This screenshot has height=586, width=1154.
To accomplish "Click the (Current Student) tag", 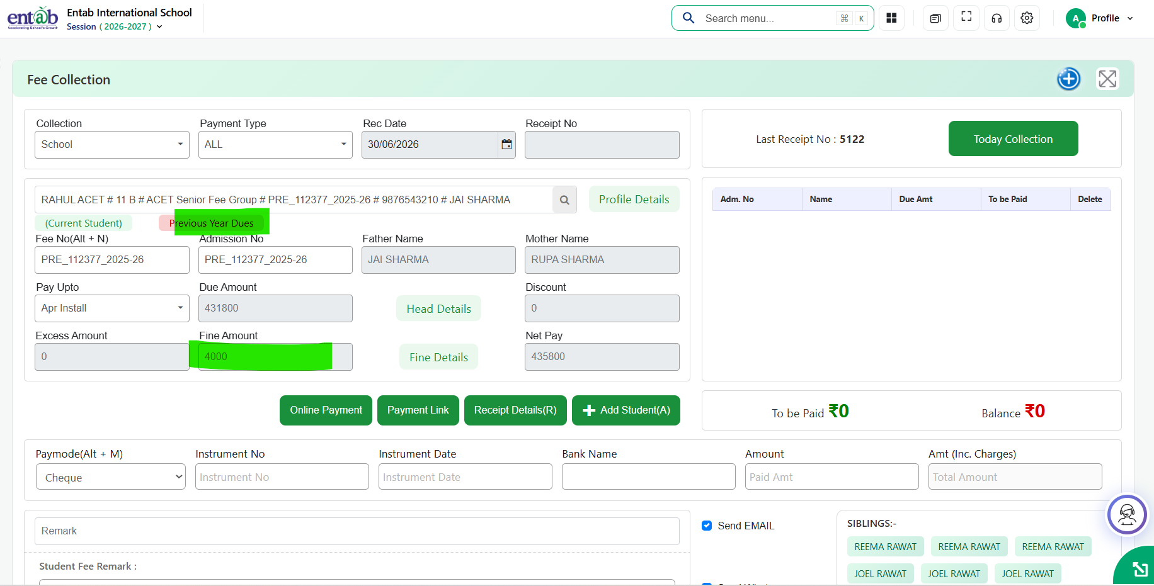I will tap(84, 223).
